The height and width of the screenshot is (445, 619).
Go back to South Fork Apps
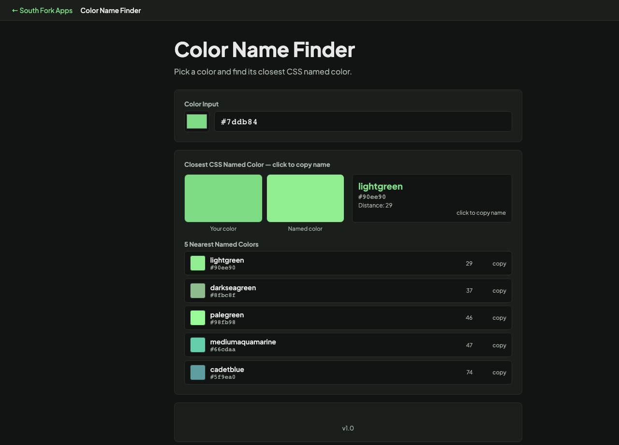click(x=42, y=10)
